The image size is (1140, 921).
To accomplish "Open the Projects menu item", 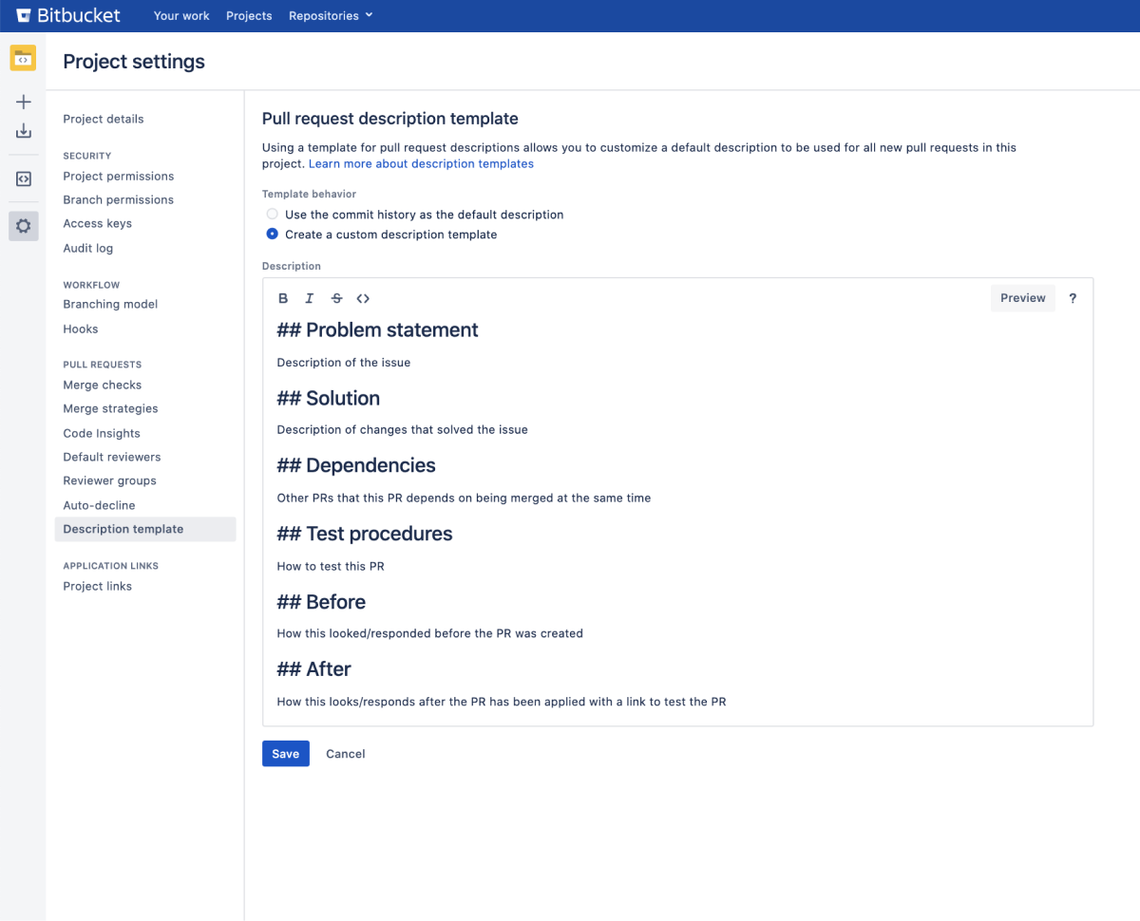I will click(x=249, y=16).
